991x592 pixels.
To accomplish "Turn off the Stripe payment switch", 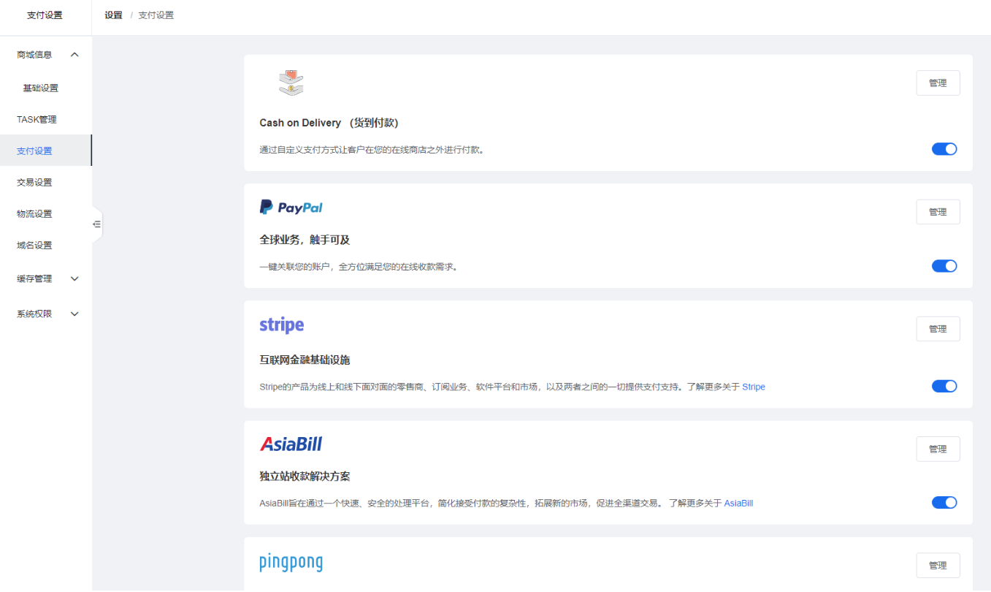I will coord(944,386).
